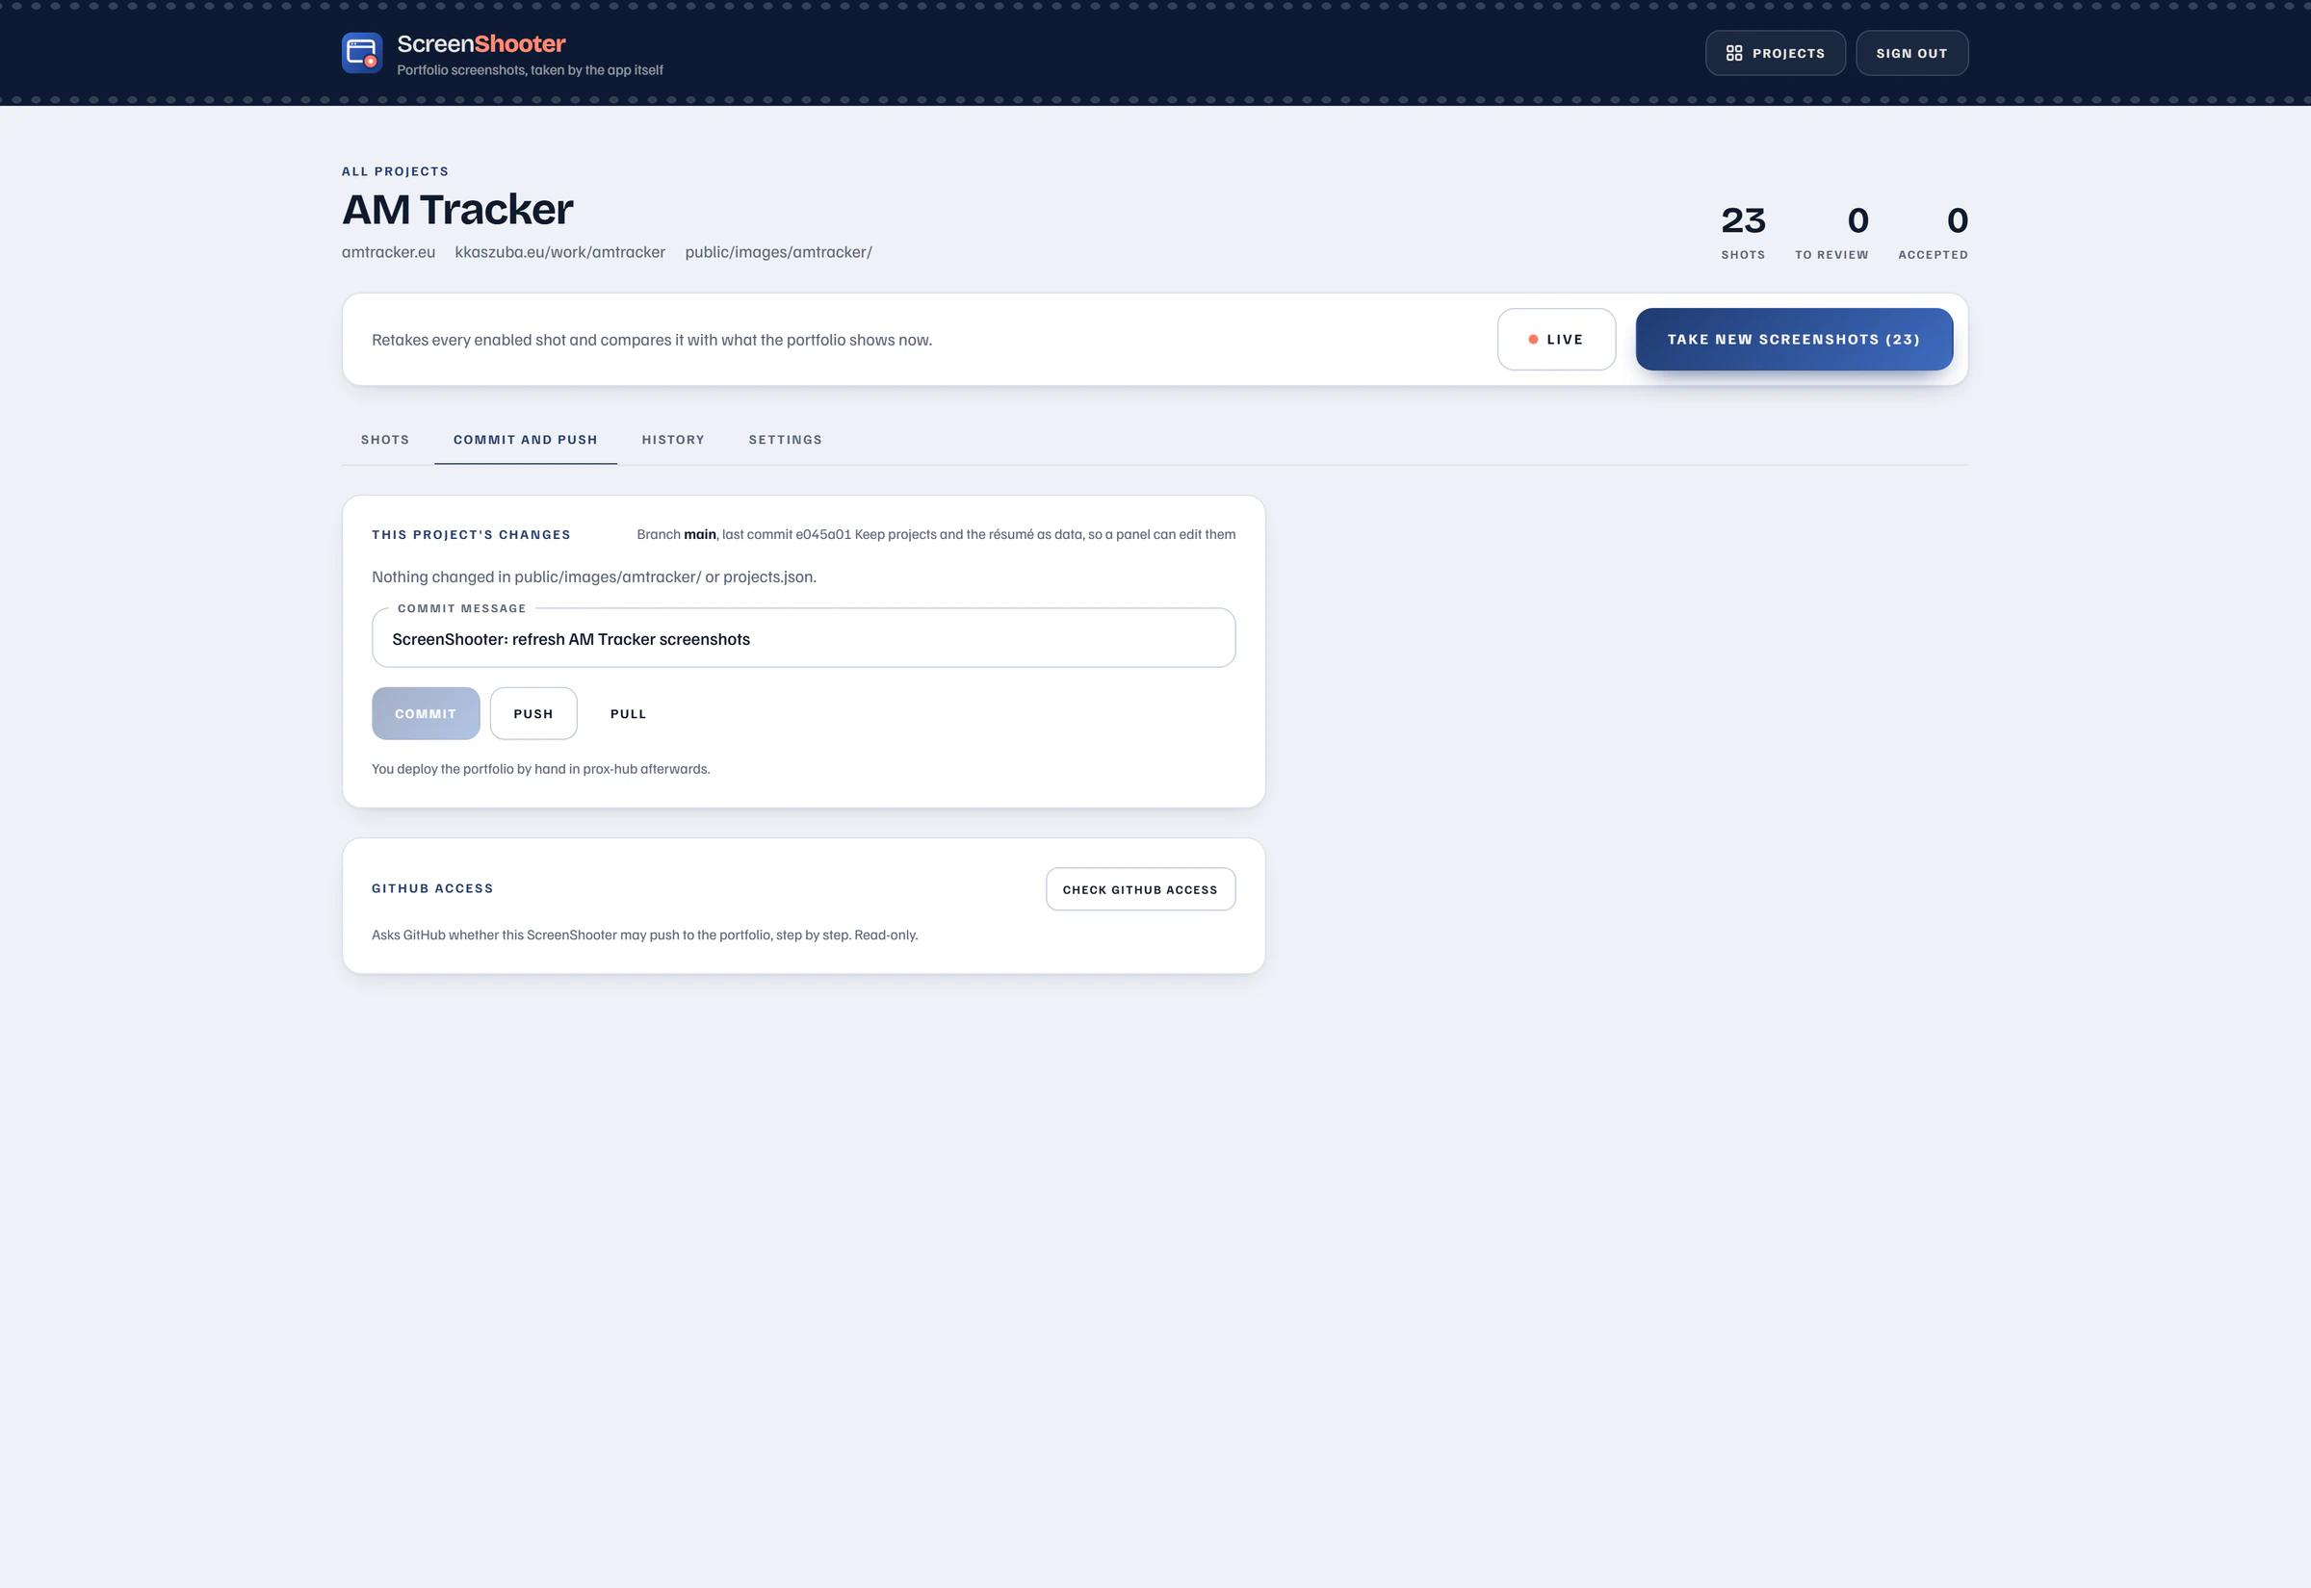This screenshot has height=1588, width=2311.
Task: Click the 'You deploy the portfolio by hand' note
Action: tap(540, 769)
